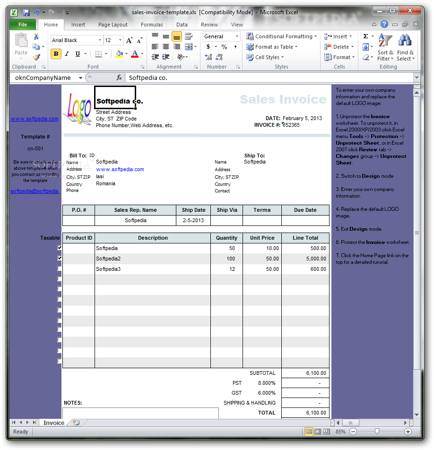The height and width of the screenshot is (450, 434).
Task: Apply the yellow Fill Color bucket
Action: point(119,54)
